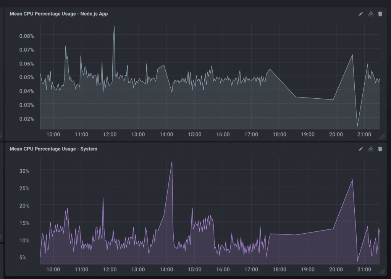Click the 0.08% y-axis label

pos(26,36)
